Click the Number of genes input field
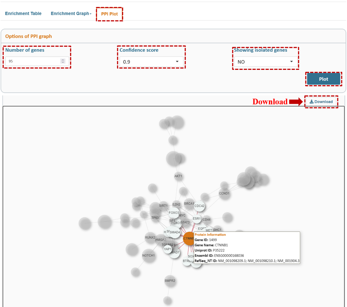 coord(33,61)
